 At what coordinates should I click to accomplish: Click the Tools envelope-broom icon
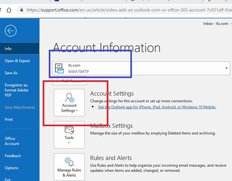click(x=69, y=130)
